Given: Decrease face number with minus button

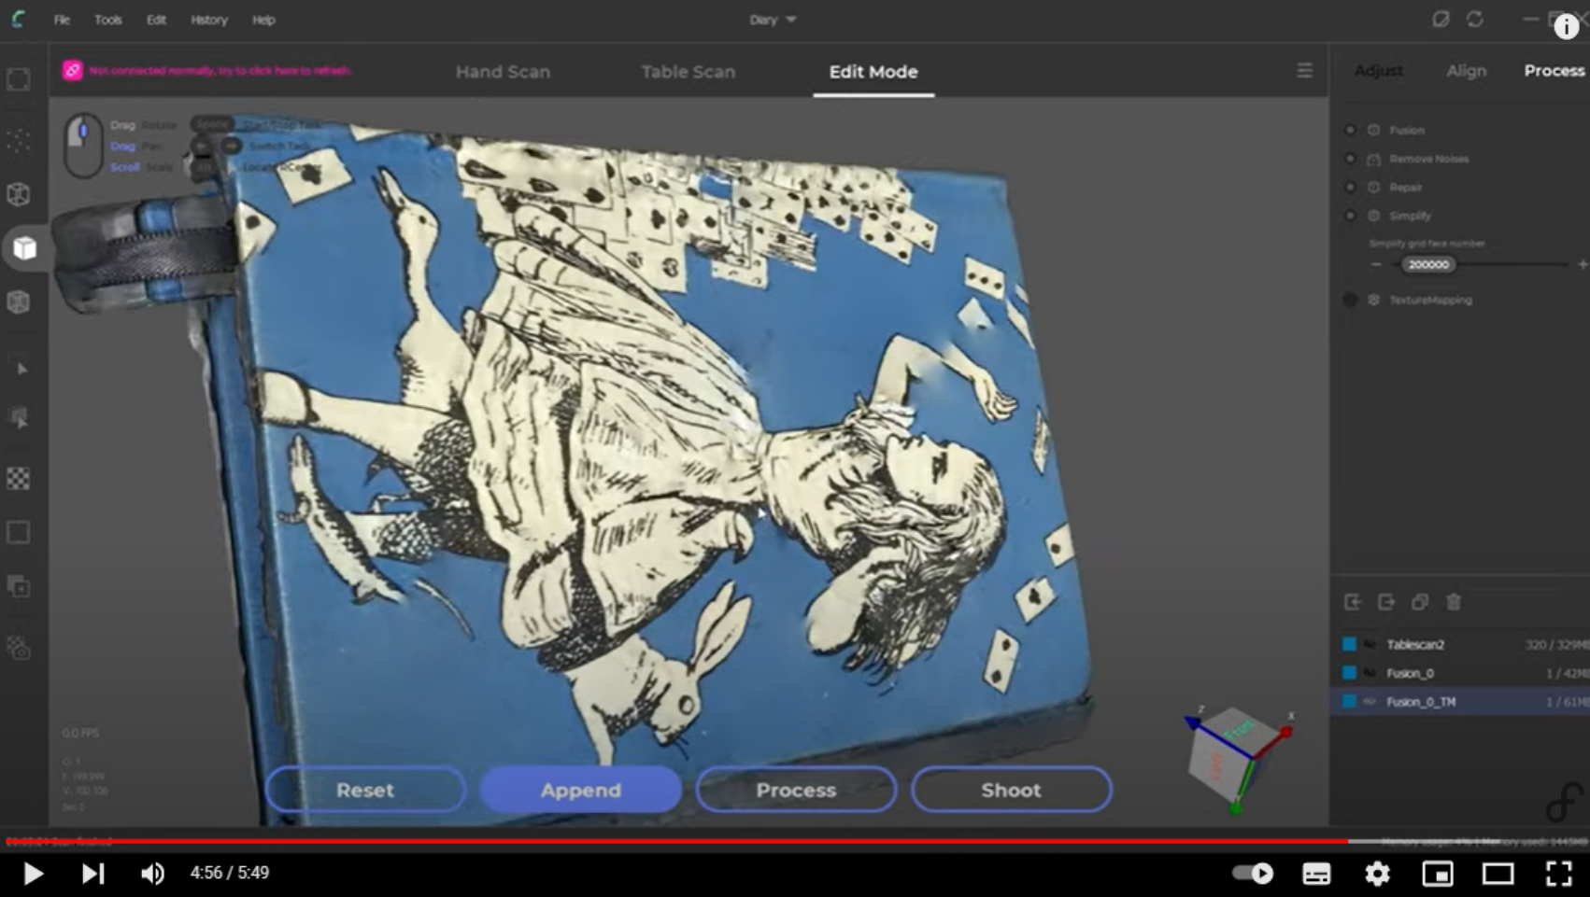Looking at the screenshot, I should coord(1376,264).
